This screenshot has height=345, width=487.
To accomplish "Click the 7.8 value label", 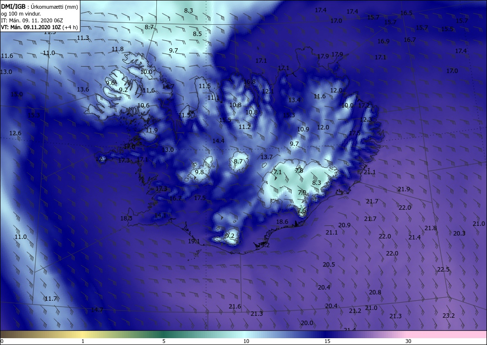I will click(299, 170).
